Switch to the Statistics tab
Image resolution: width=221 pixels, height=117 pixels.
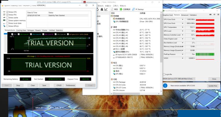click(59, 30)
